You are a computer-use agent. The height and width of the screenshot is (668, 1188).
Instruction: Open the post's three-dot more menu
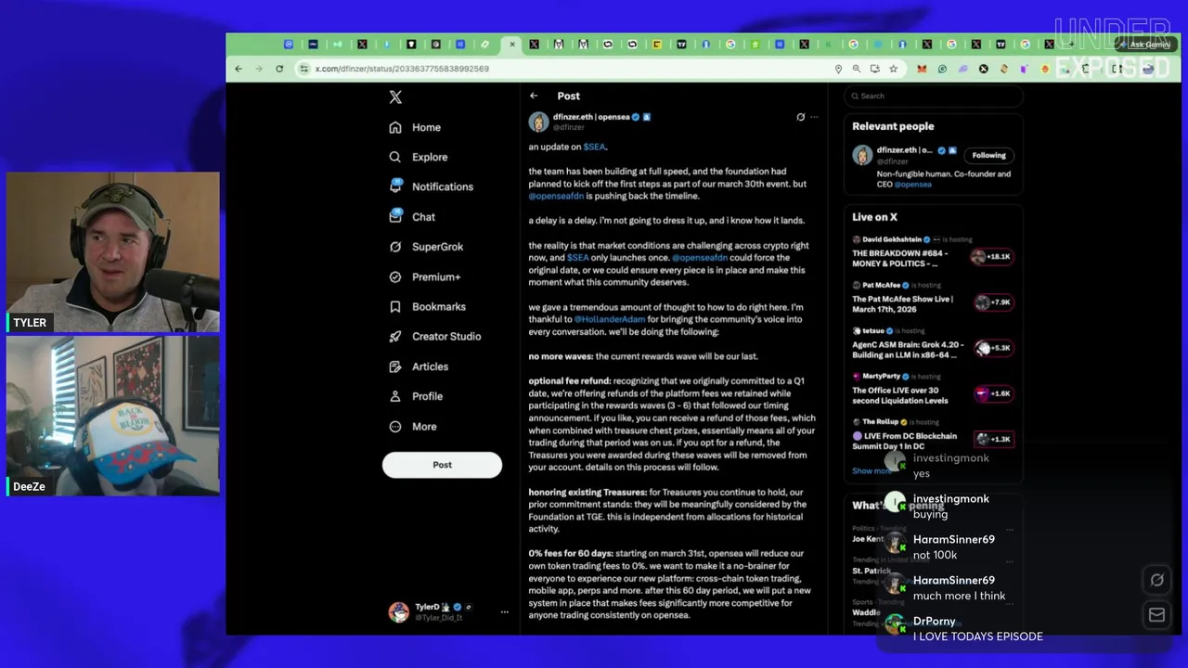pyautogui.click(x=814, y=117)
